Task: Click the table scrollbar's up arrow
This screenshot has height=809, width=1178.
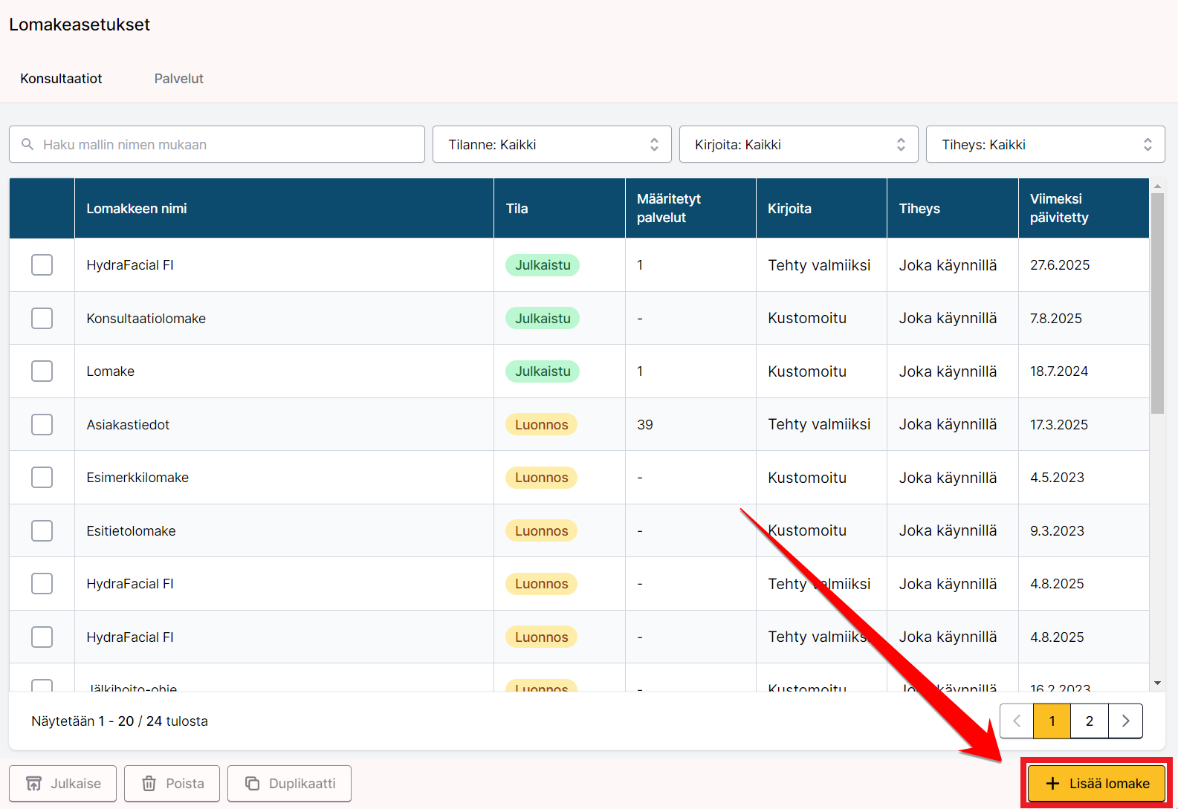Action: (1157, 186)
